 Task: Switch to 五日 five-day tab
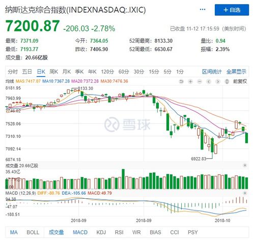[27, 72]
